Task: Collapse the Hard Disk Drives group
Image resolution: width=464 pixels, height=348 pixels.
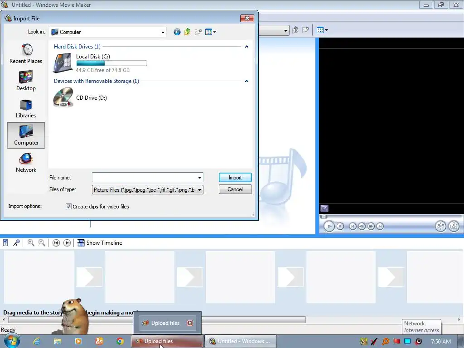Action: click(x=246, y=47)
